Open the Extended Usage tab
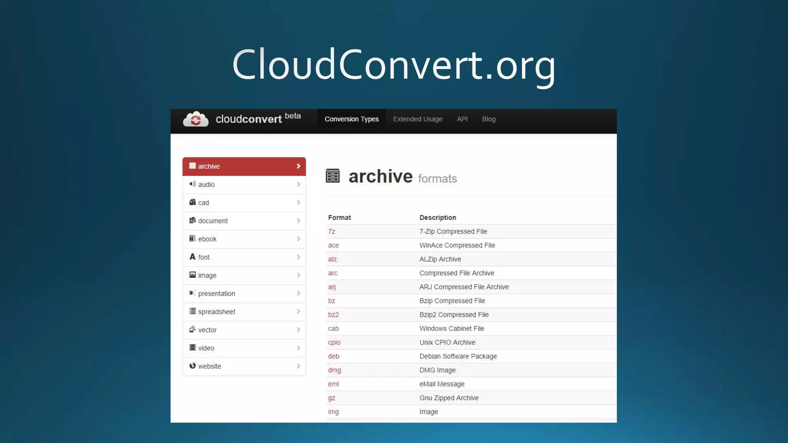The image size is (788, 443). pyautogui.click(x=417, y=119)
